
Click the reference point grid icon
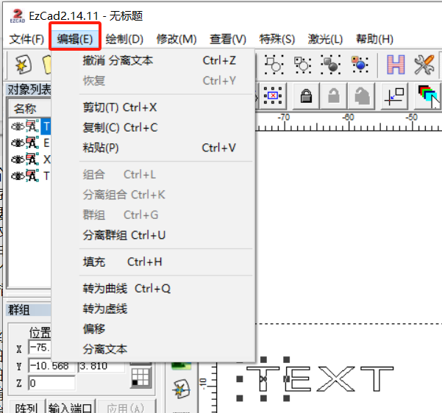click(140, 377)
